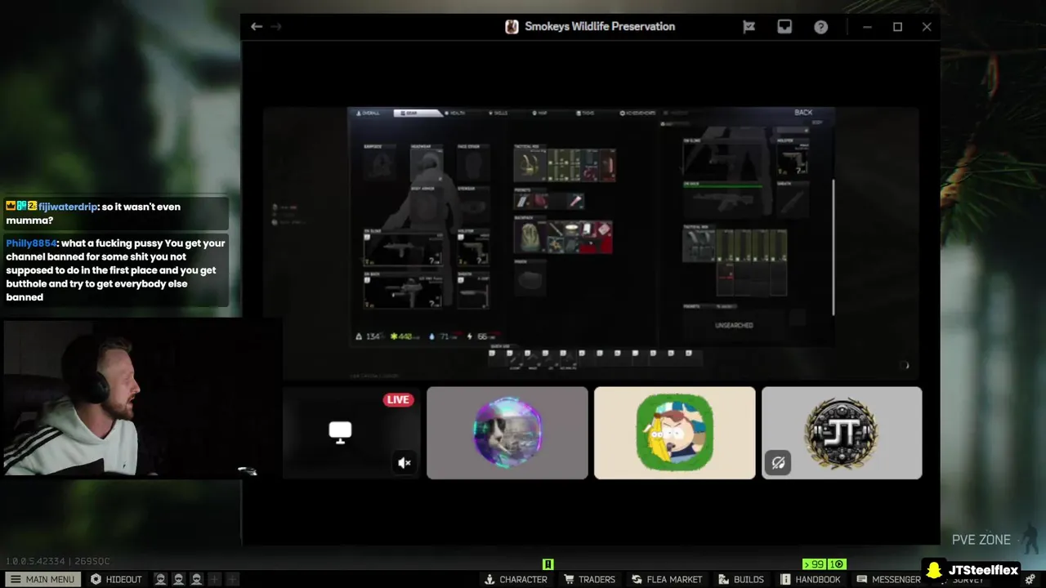
Task: Click the green >99 notification counter
Action: click(x=813, y=564)
